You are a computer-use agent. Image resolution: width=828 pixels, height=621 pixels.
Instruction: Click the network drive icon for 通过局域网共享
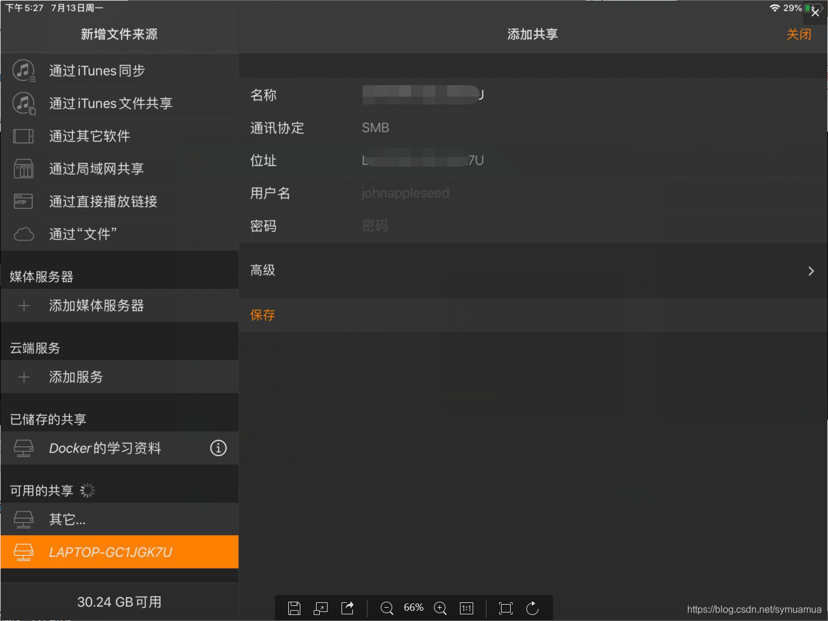[24, 169]
